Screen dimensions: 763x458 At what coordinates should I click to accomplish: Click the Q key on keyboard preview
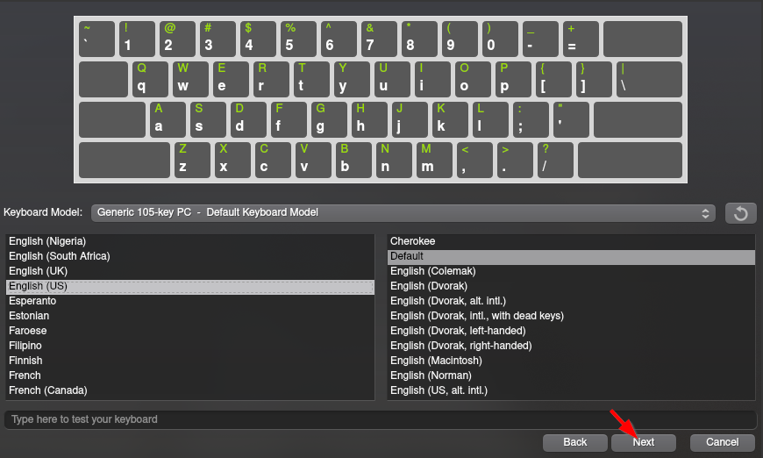(150, 79)
